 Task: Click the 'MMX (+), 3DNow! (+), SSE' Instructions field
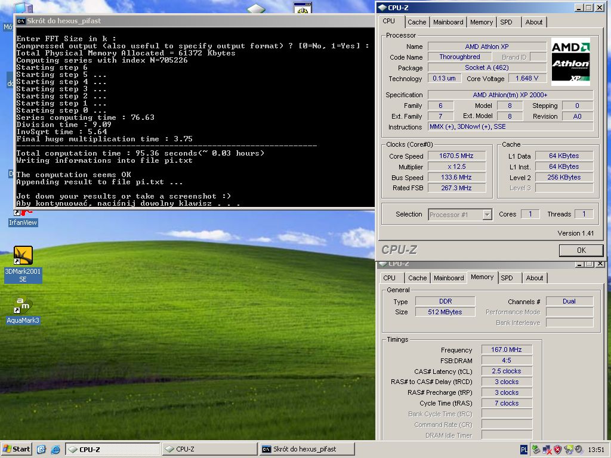[x=510, y=126]
